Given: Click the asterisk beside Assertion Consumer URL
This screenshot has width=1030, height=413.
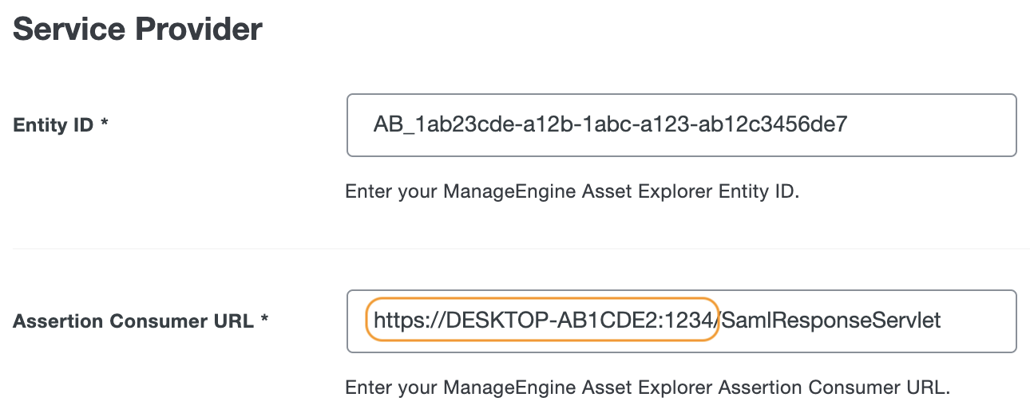Looking at the screenshot, I should (x=263, y=321).
